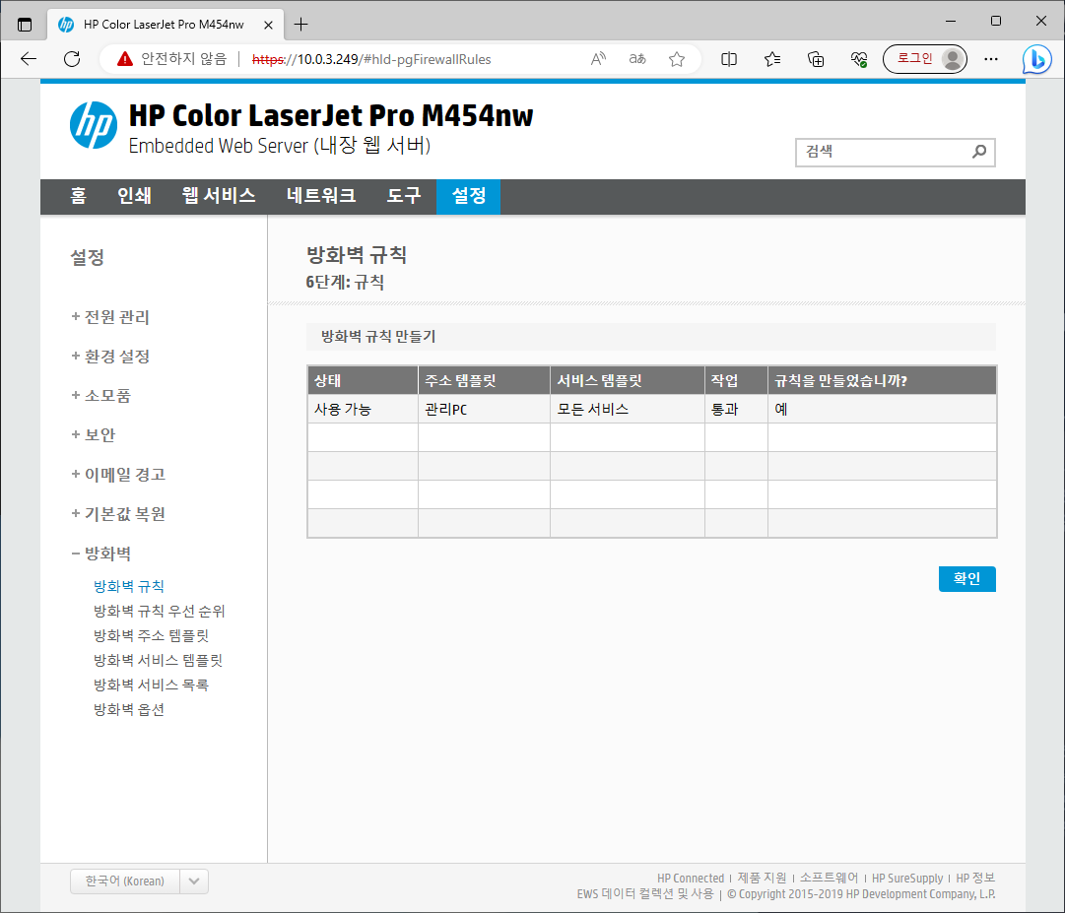The height and width of the screenshot is (913, 1065).
Task: Open the Bing Copilot sidebar icon
Action: [1037, 59]
